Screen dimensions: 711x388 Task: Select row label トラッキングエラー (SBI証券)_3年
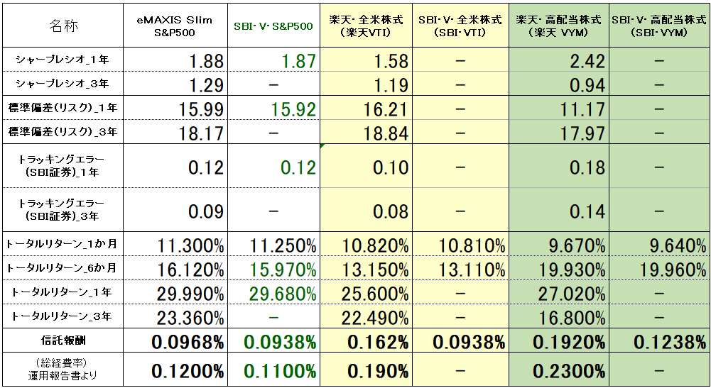[x=63, y=210]
